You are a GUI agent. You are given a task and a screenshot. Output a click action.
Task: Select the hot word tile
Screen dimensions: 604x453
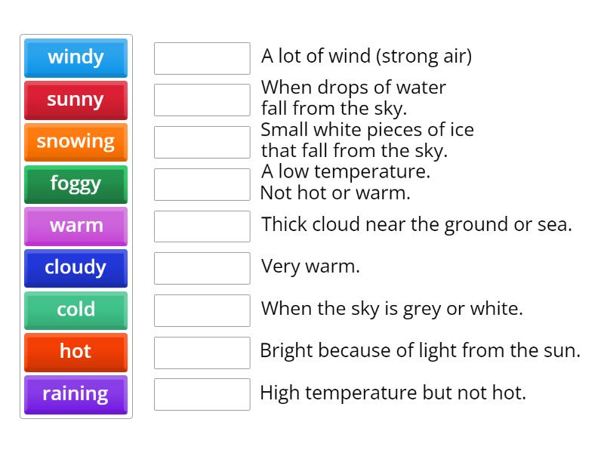75,353
